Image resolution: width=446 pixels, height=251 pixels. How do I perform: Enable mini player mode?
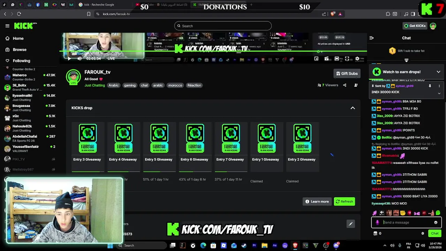(316, 59)
